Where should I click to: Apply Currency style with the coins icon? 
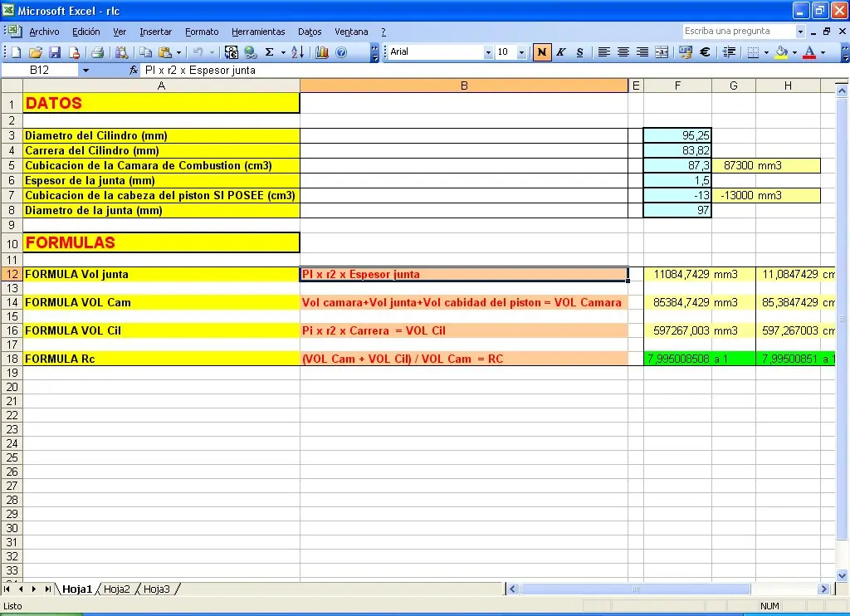[686, 52]
